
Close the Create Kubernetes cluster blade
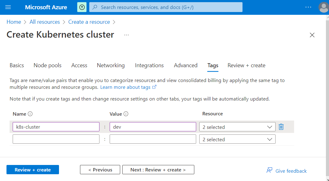(312, 35)
